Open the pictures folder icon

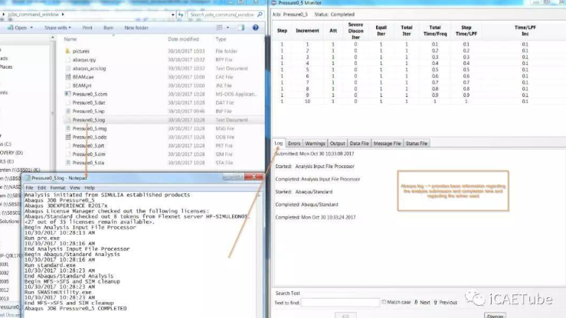click(67, 51)
